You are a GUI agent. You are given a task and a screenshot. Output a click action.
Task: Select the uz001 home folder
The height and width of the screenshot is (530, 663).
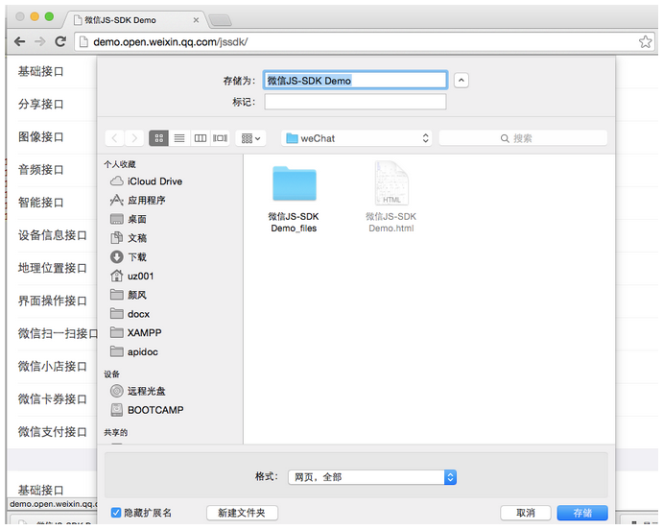pos(131,276)
